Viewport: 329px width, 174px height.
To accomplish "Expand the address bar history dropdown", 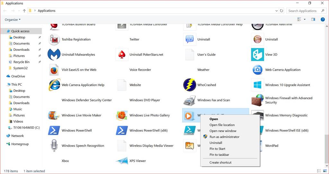I will 276,11.
